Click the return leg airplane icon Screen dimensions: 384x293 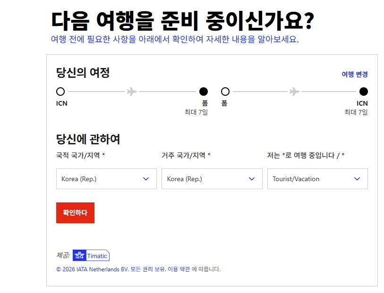294,92
